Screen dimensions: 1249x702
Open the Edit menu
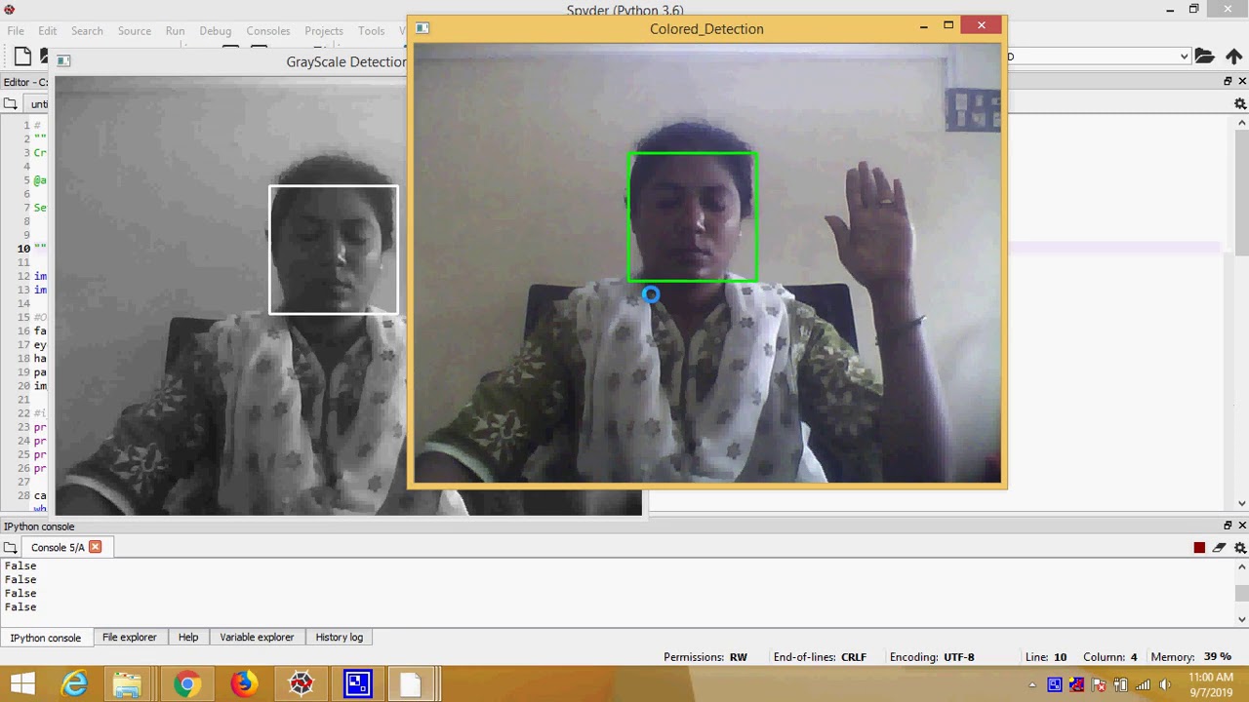coord(47,31)
